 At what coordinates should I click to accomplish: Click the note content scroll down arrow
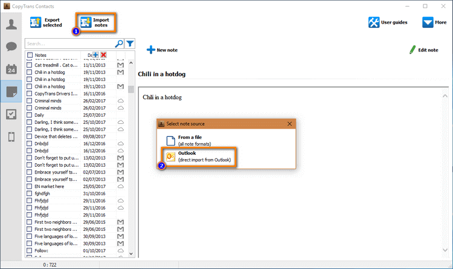[445, 250]
